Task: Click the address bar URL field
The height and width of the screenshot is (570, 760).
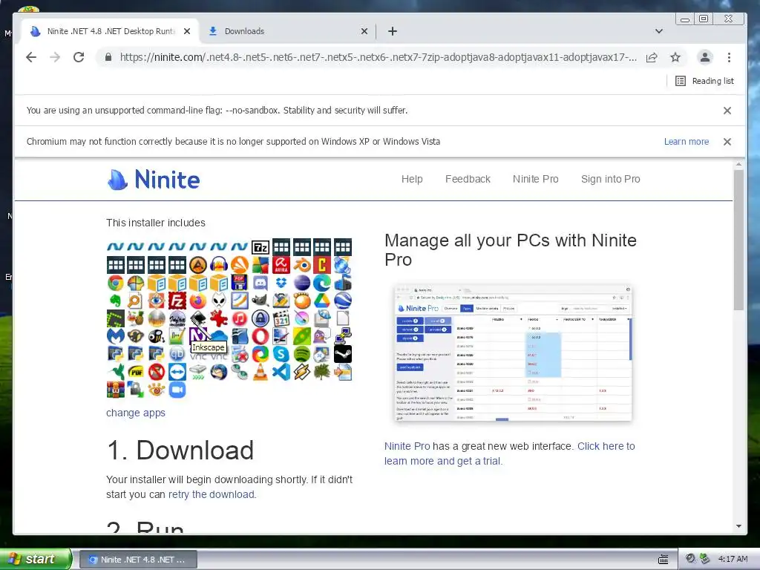Action: tap(378, 57)
